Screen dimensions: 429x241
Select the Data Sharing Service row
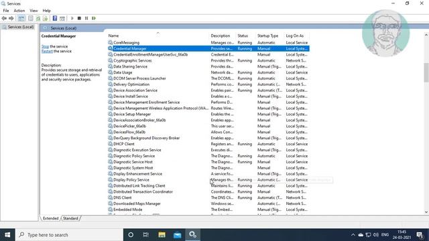pyautogui.click(x=208, y=66)
